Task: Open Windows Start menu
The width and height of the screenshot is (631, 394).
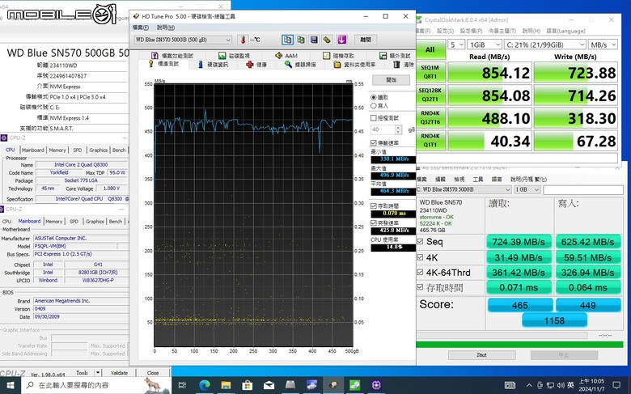Action: pyautogui.click(x=11, y=385)
